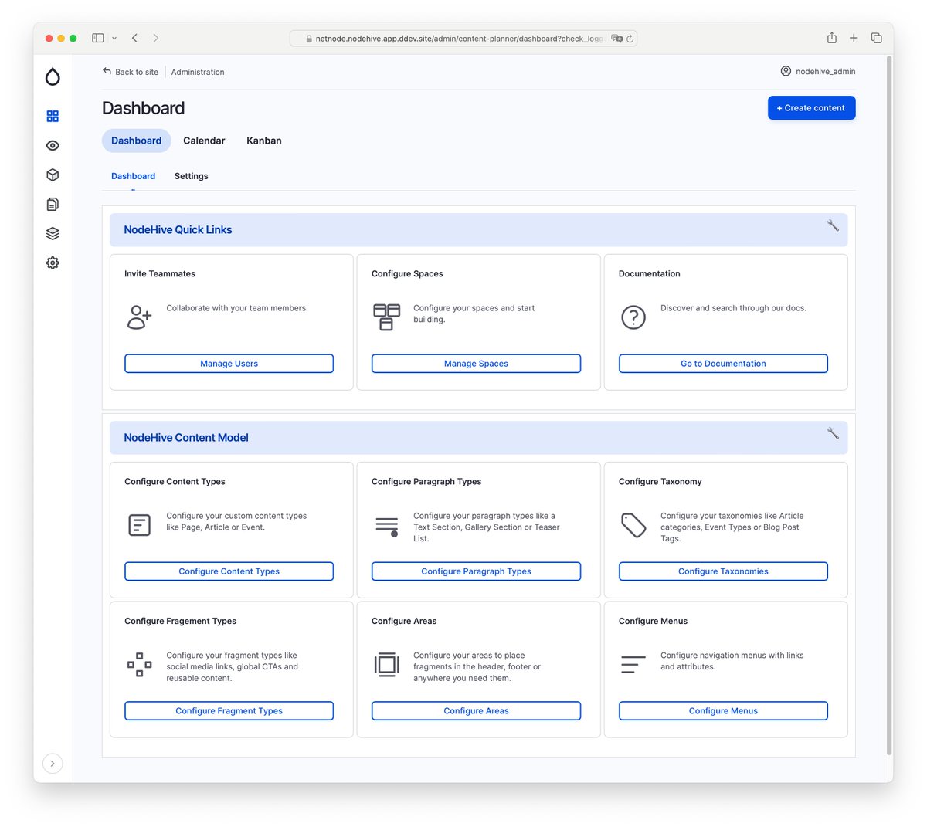Switch to the Kanban tab

click(264, 141)
